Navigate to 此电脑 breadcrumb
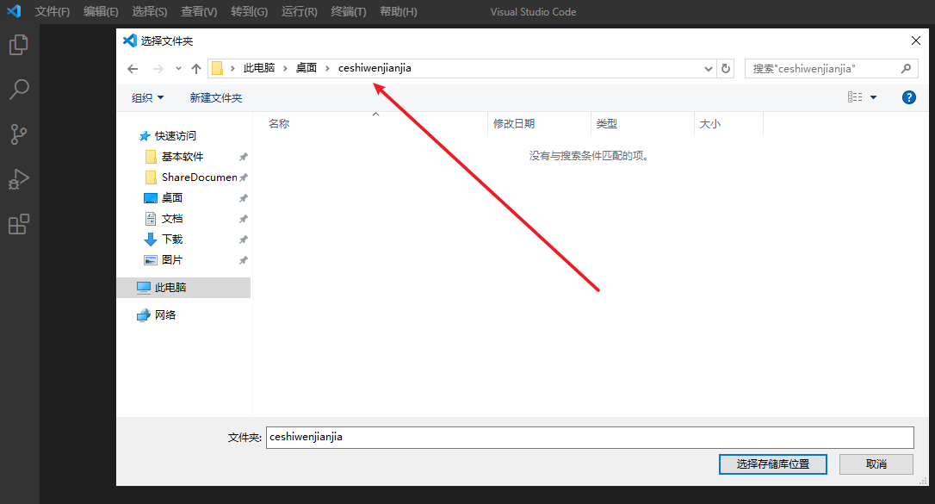The width and height of the screenshot is (935, 504). point(259,68)
